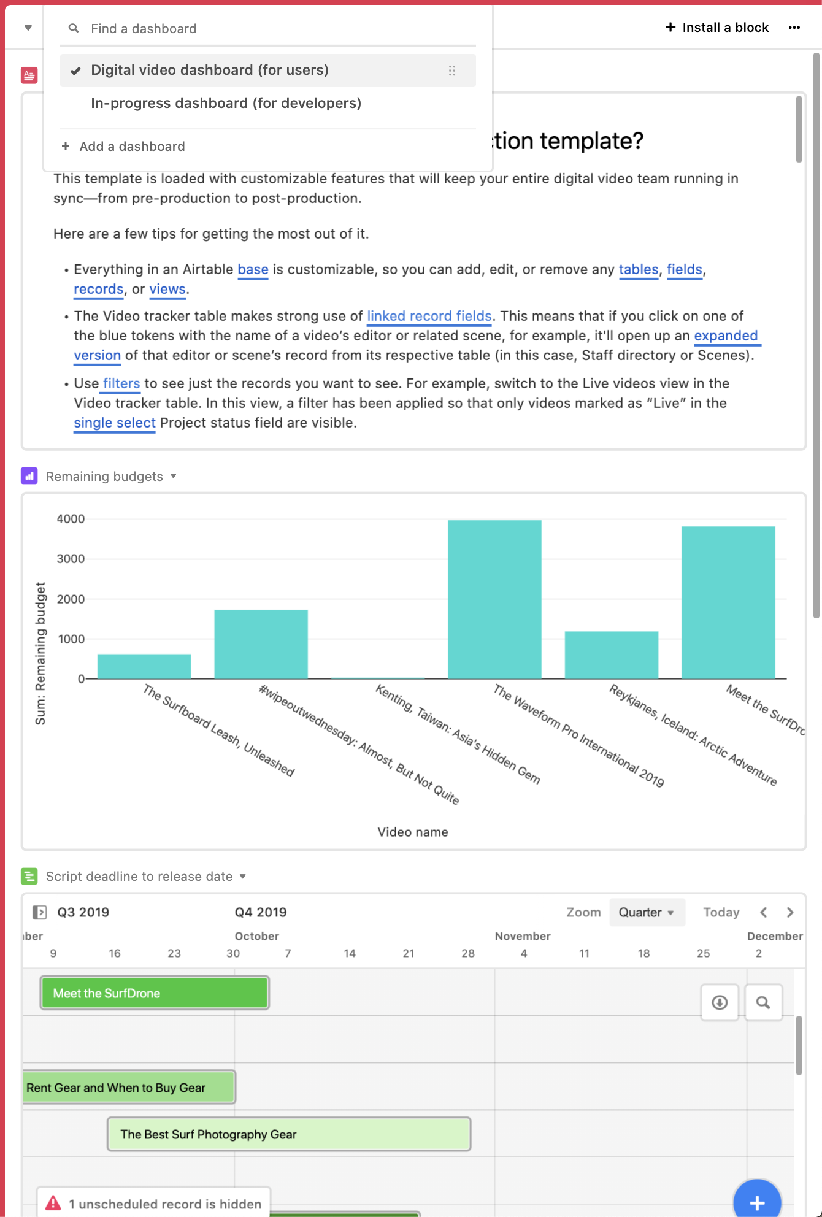Switch to In-progress dashboard (for developers)
Screen dimensions: 822x1217
pyautogui.click(x=268, y=103)
